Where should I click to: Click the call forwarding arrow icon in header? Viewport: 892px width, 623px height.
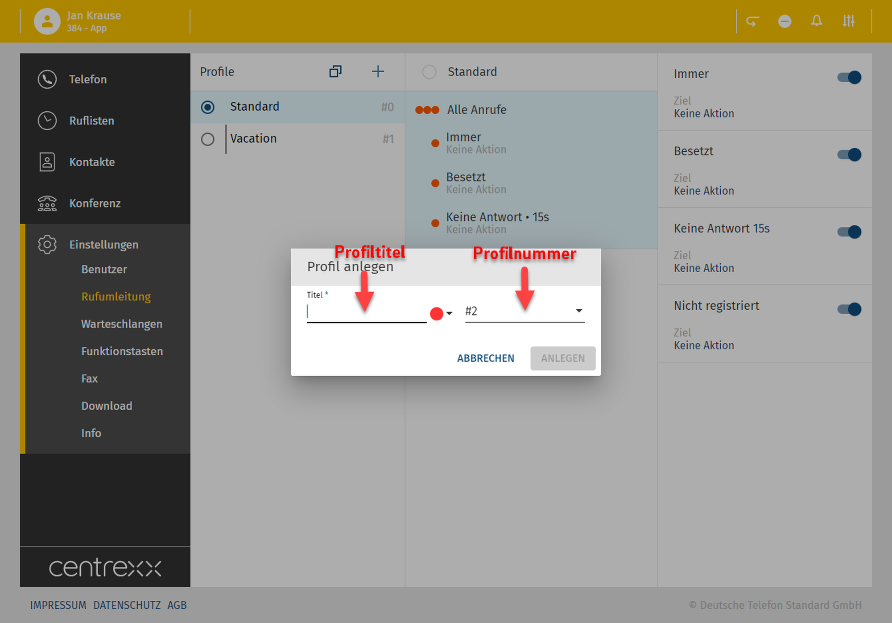752,21
